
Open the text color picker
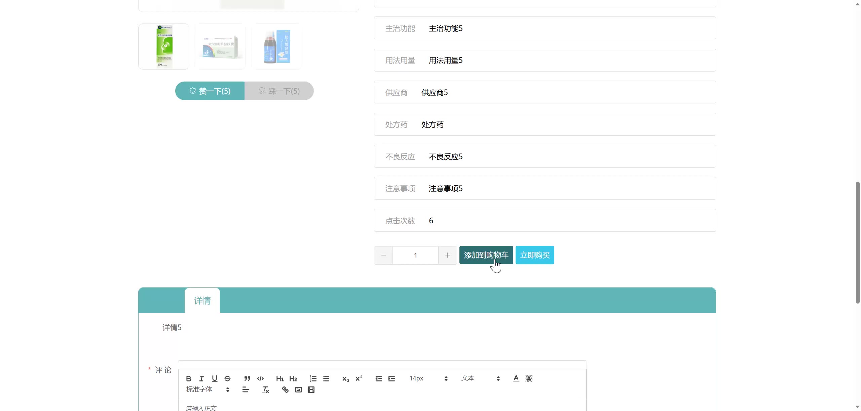[x=516, y=378]
